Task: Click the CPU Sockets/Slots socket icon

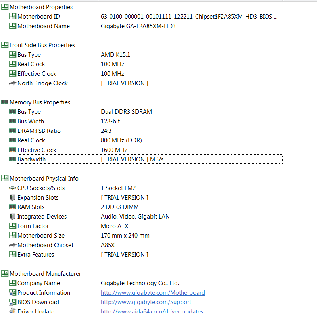Action: pyautogui.click(x=13, y=188)
